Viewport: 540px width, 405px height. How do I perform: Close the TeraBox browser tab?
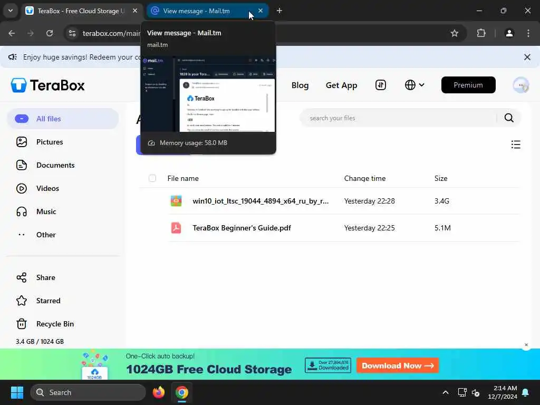pyautogui.click(x=135, y=11)
